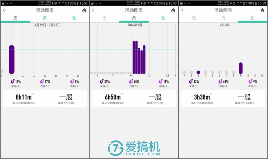268x159 pixels.
Task: Select the 月 tab in the monthly screen
Action: pyautogui.click(x=134, y=18)
